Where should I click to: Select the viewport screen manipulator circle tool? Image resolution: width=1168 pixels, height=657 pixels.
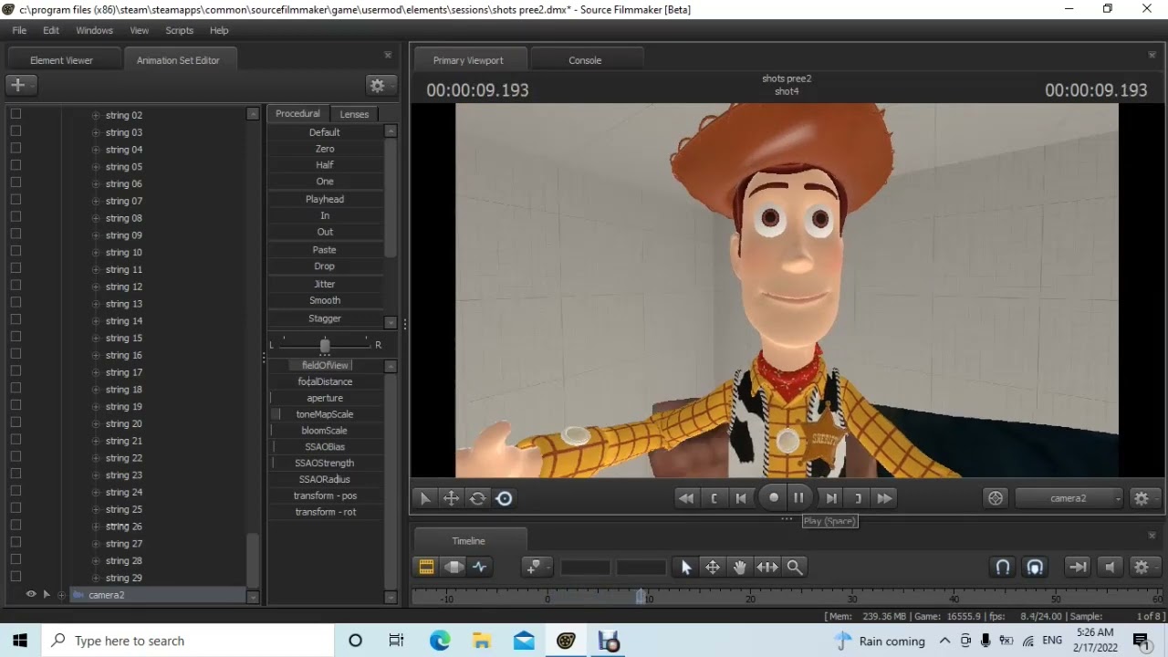504,498
